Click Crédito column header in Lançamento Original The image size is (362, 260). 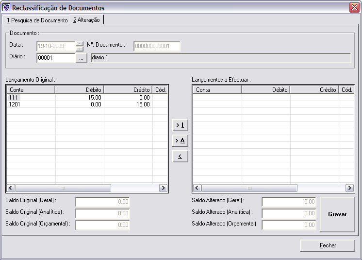128,90
